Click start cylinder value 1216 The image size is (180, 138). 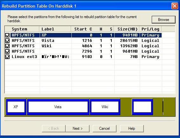(87, 41)
